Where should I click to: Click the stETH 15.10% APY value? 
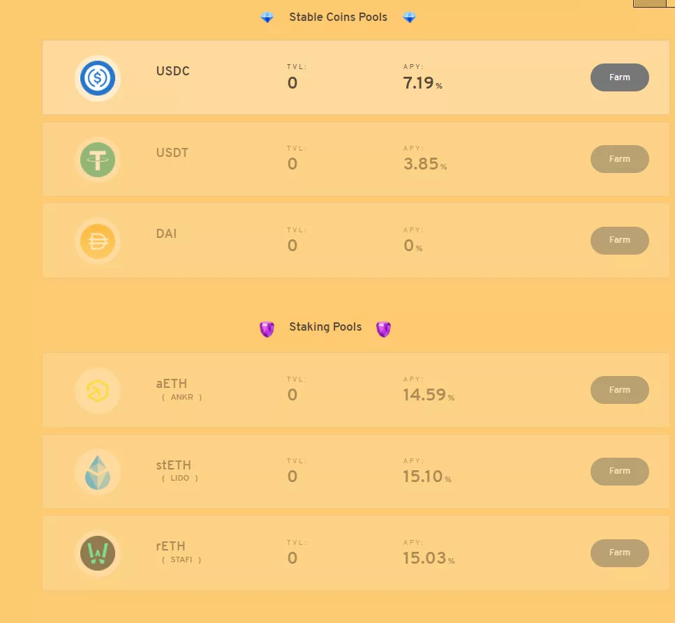426,477
